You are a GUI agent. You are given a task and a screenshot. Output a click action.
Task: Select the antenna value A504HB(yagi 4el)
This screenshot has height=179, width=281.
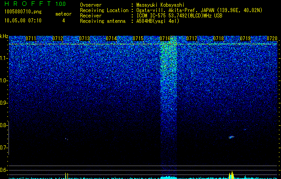point(158,21)
